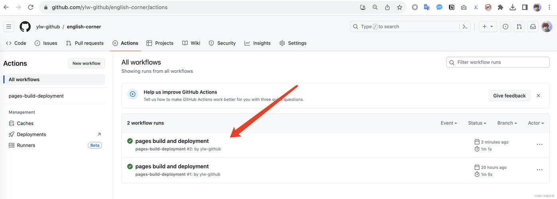Switch to the Pull requests tab
Viewport: 557px width, 199px height.
coord(85,43)
